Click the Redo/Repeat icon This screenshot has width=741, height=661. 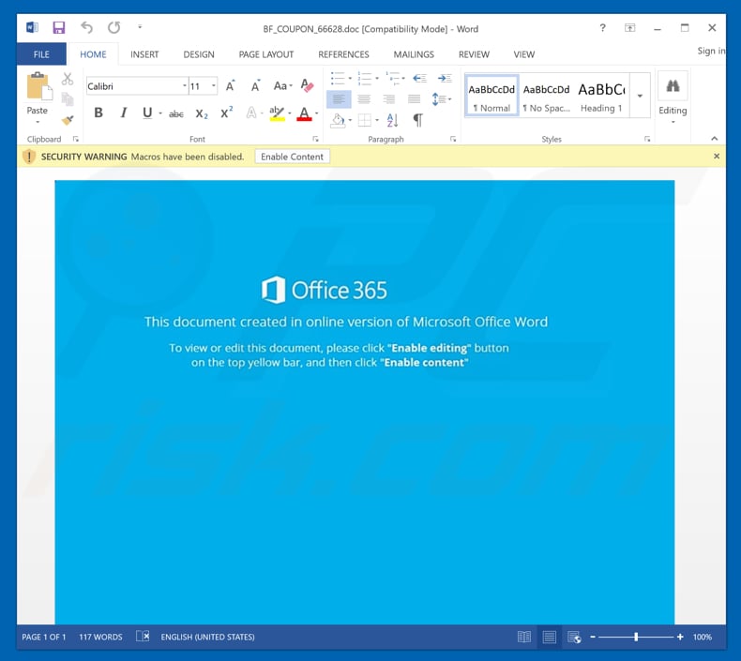tap(113, 27)
